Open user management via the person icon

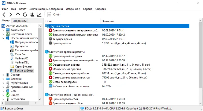tap(32, 15)
